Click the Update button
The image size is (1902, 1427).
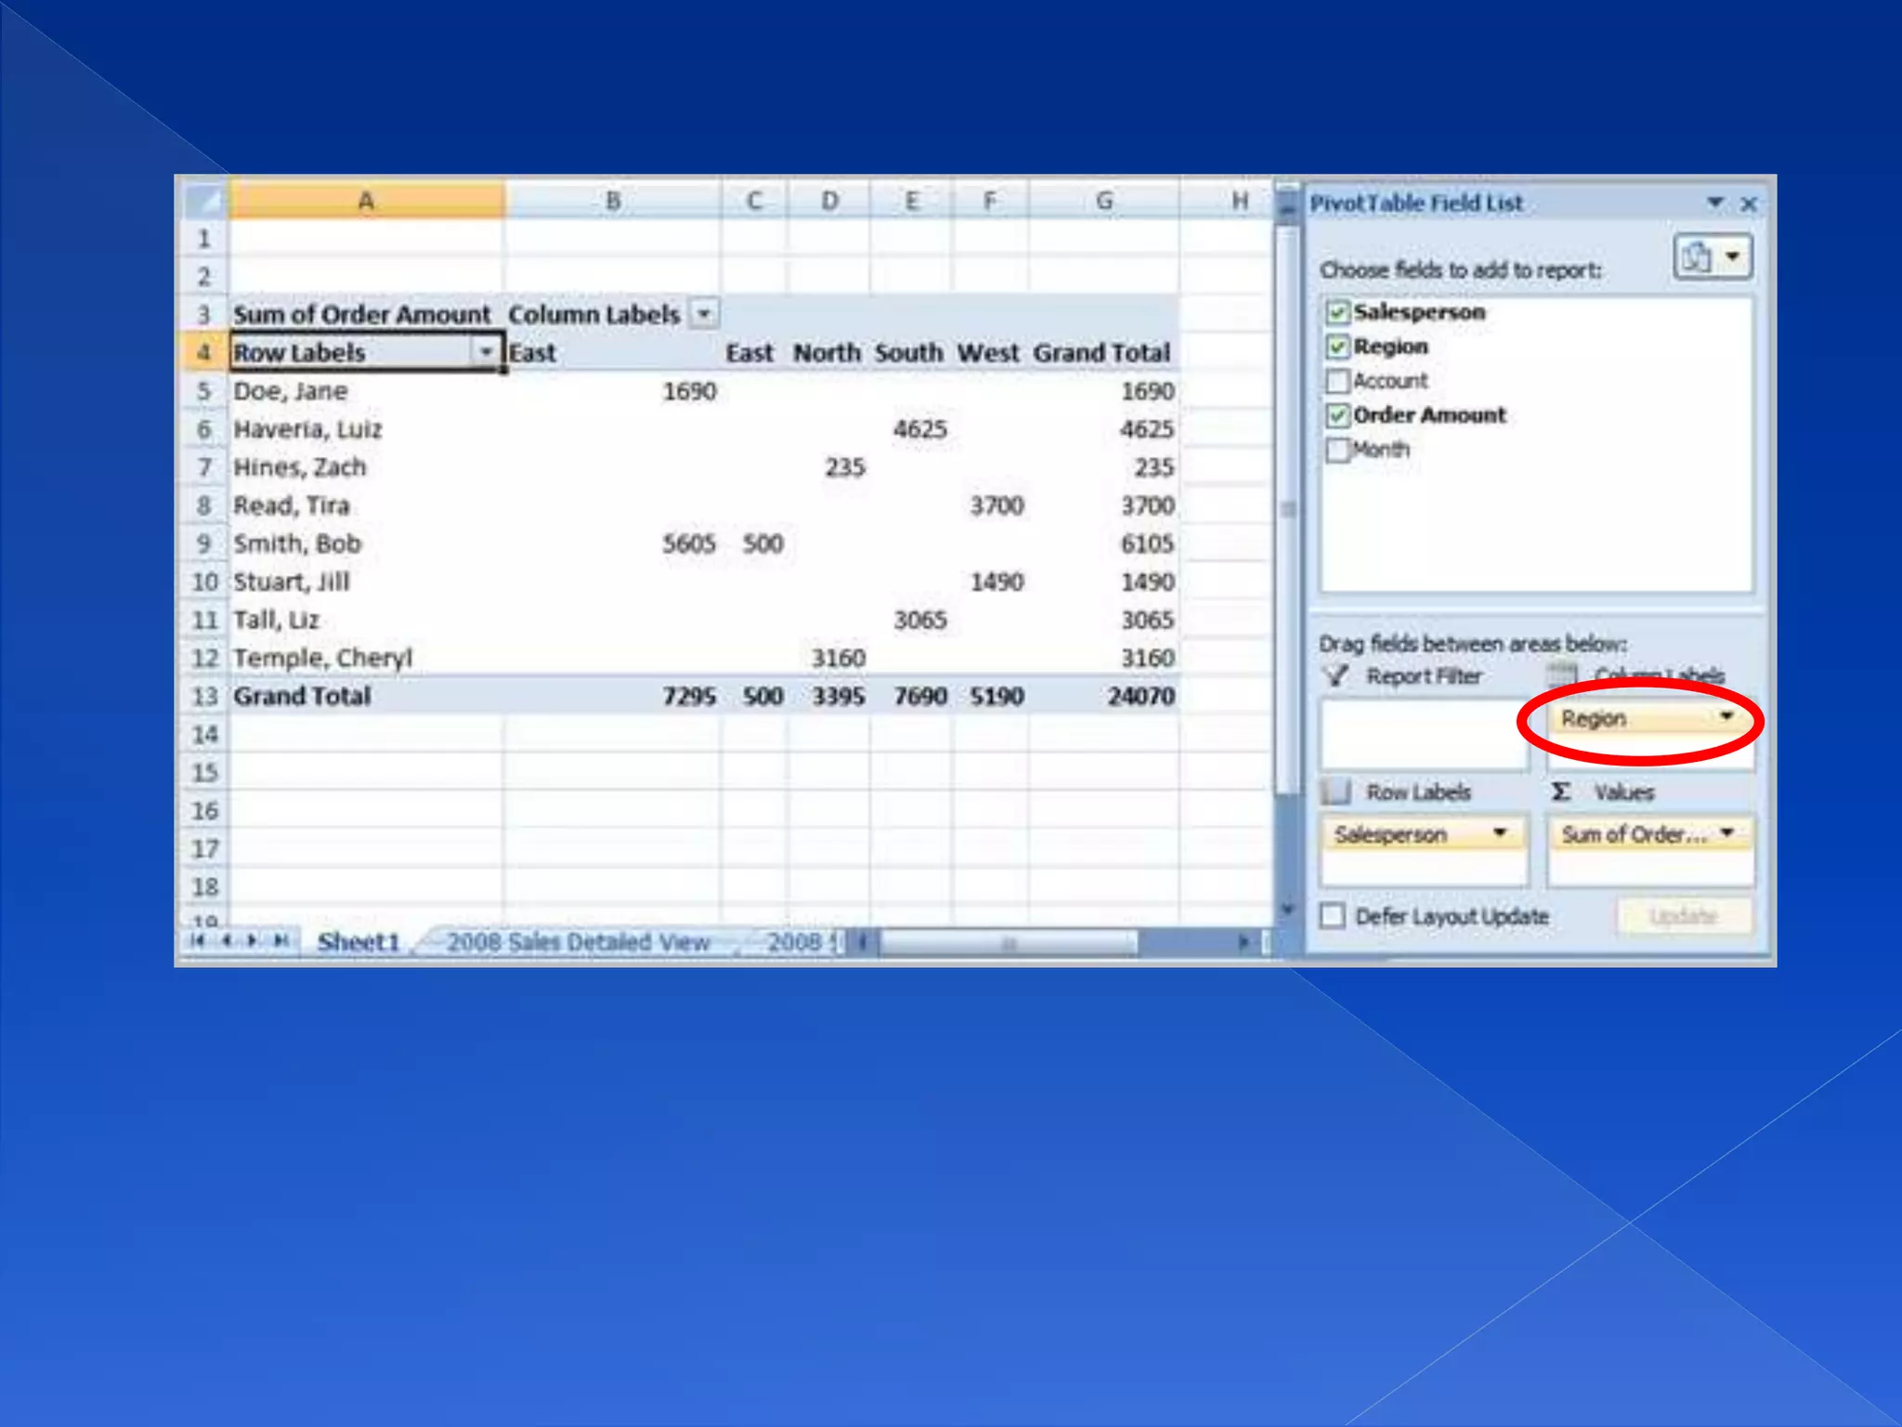click(1684, 916)
